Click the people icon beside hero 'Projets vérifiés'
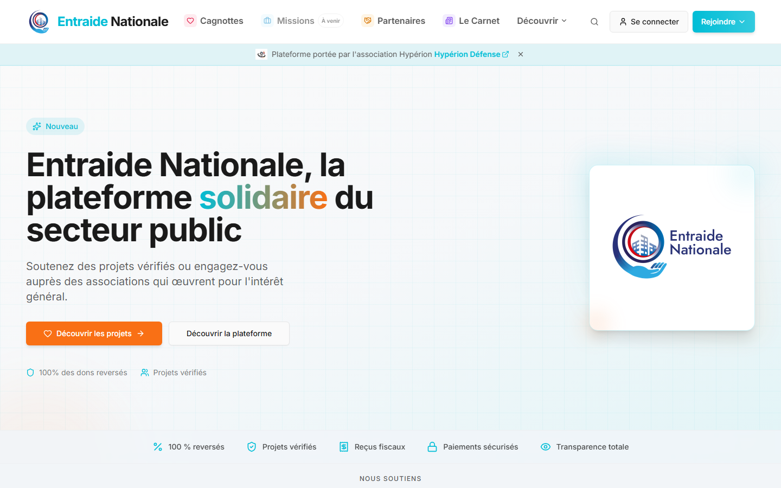Image resolution: width=781 pixels, height=488 pixels. (145, 373)
